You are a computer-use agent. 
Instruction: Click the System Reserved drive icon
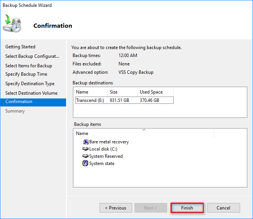point(85,156)
